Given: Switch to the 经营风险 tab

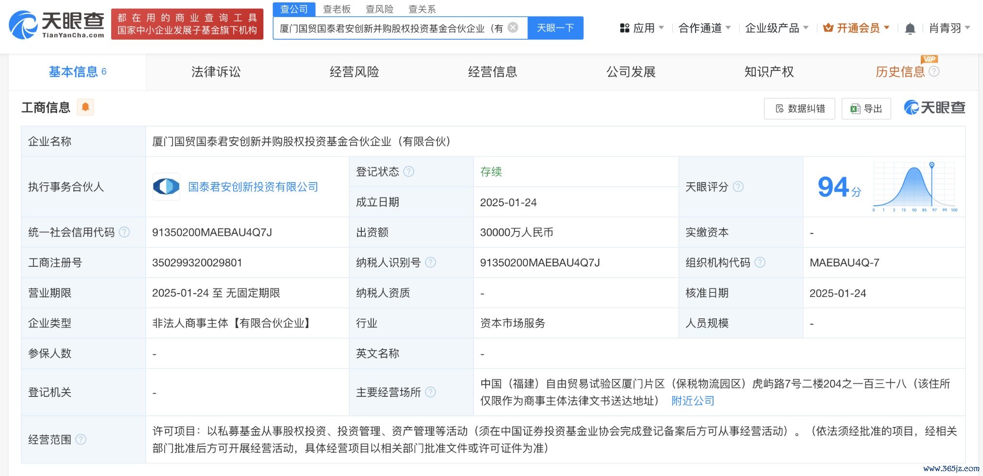Looking at the screenshot, I should pyautogui.click(x=354, y=72).
